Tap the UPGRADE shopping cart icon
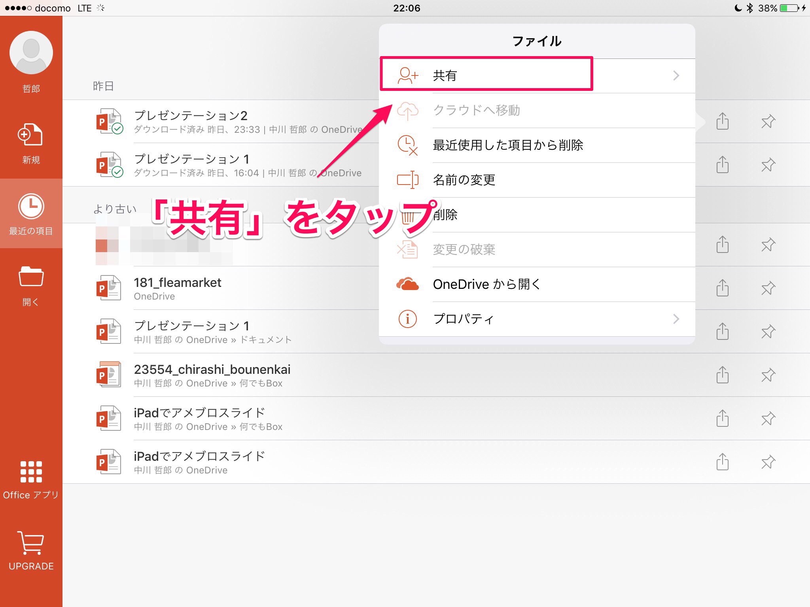The height and width of the screenshot is (607, 810). point(31,543)
